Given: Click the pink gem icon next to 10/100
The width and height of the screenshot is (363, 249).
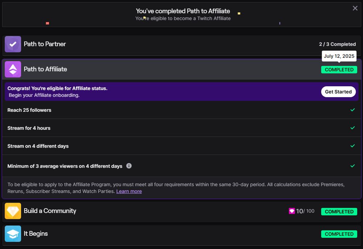Looking at the screenshot, I should coord(292,211).
